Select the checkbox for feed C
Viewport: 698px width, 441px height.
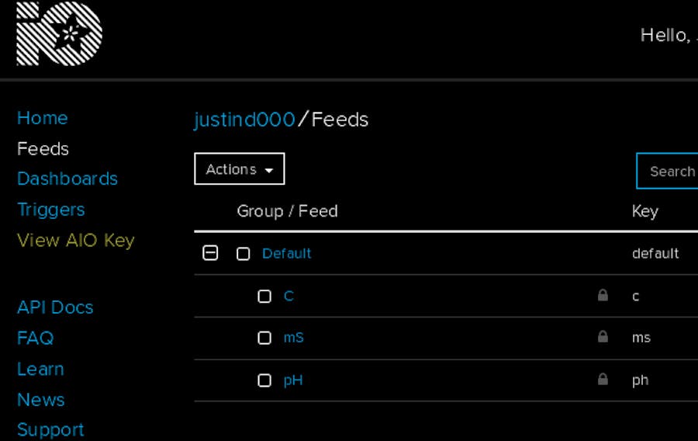click(264, 297)
